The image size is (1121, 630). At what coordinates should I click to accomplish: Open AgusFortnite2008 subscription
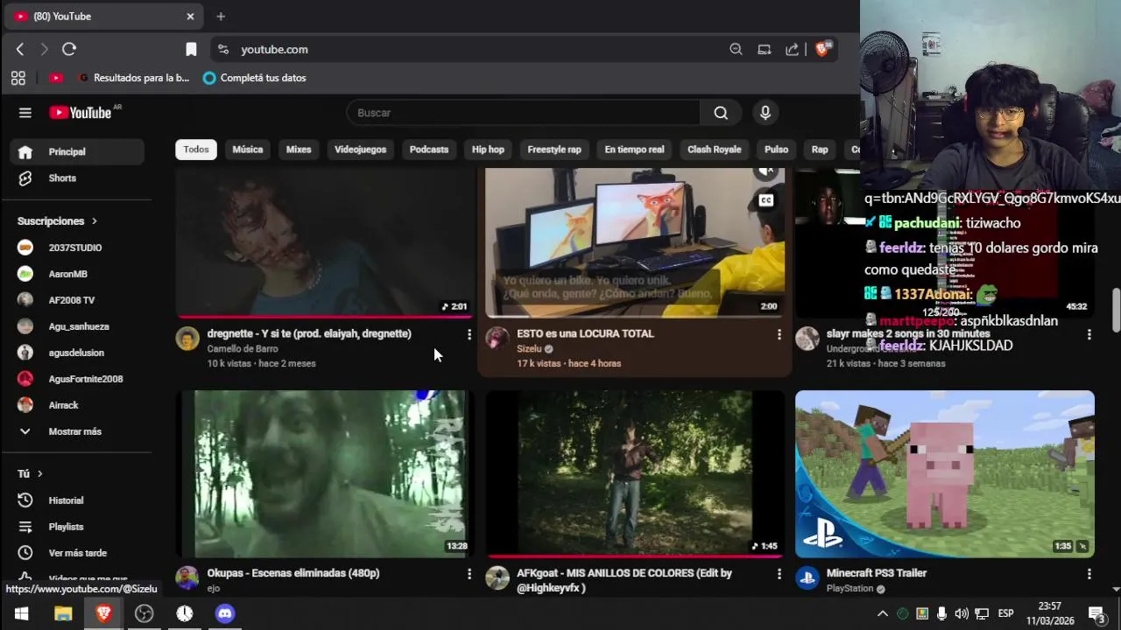point(77,379)
